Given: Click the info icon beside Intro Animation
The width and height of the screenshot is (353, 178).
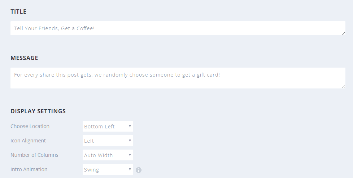Looking at the screenshot, I should 139,170.
